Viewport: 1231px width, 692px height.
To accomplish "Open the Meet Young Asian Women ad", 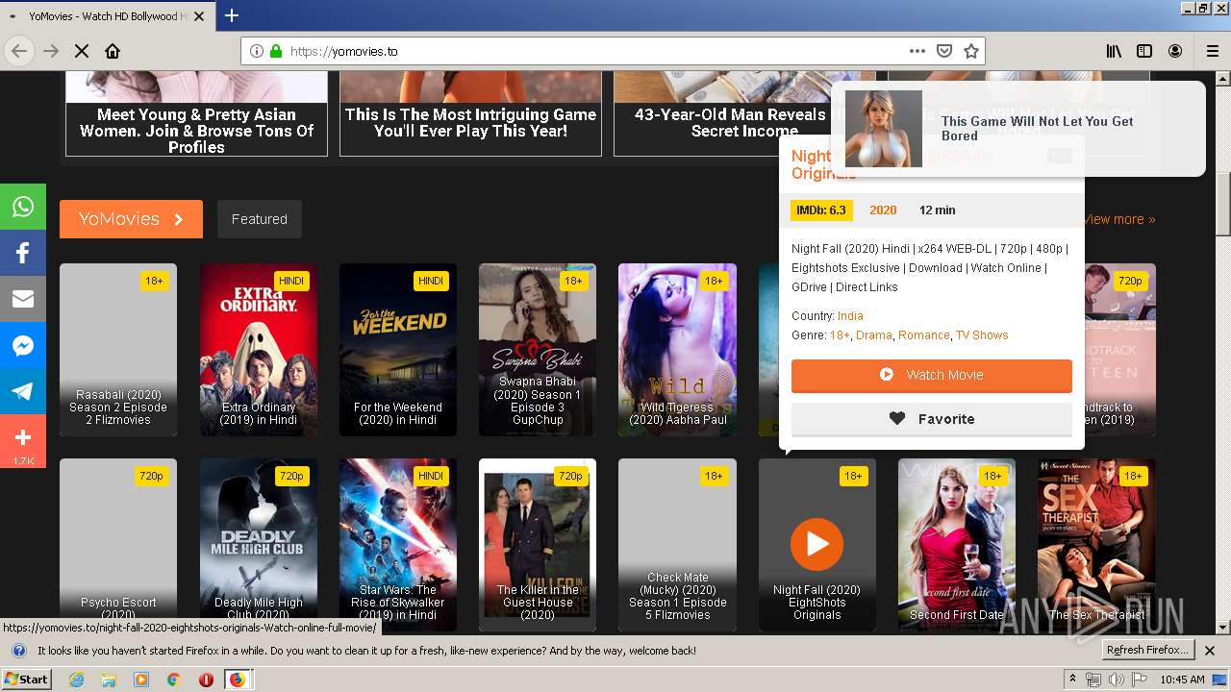I will tap(196, 113).
